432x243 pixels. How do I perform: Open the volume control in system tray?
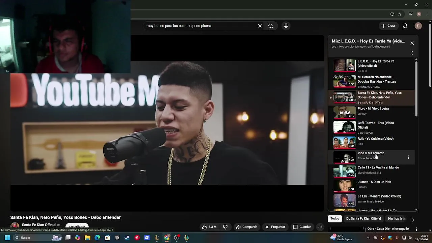tap(410, 238)
